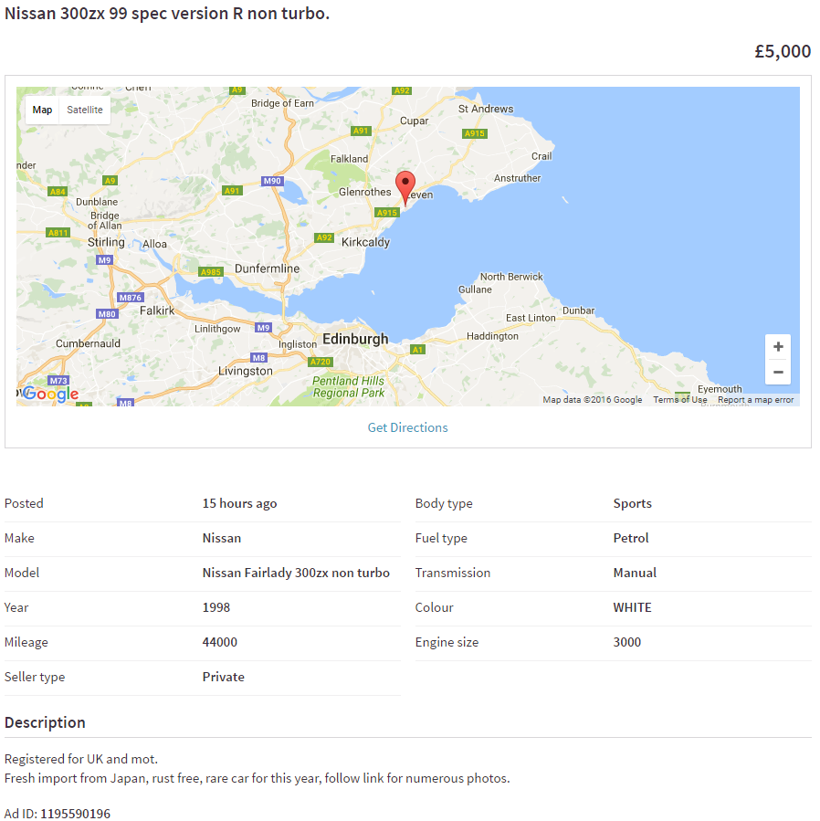Click the Google logo on the map
This screenshot has height=821, width=820.
pyautogui.click(x=50, y=394)
